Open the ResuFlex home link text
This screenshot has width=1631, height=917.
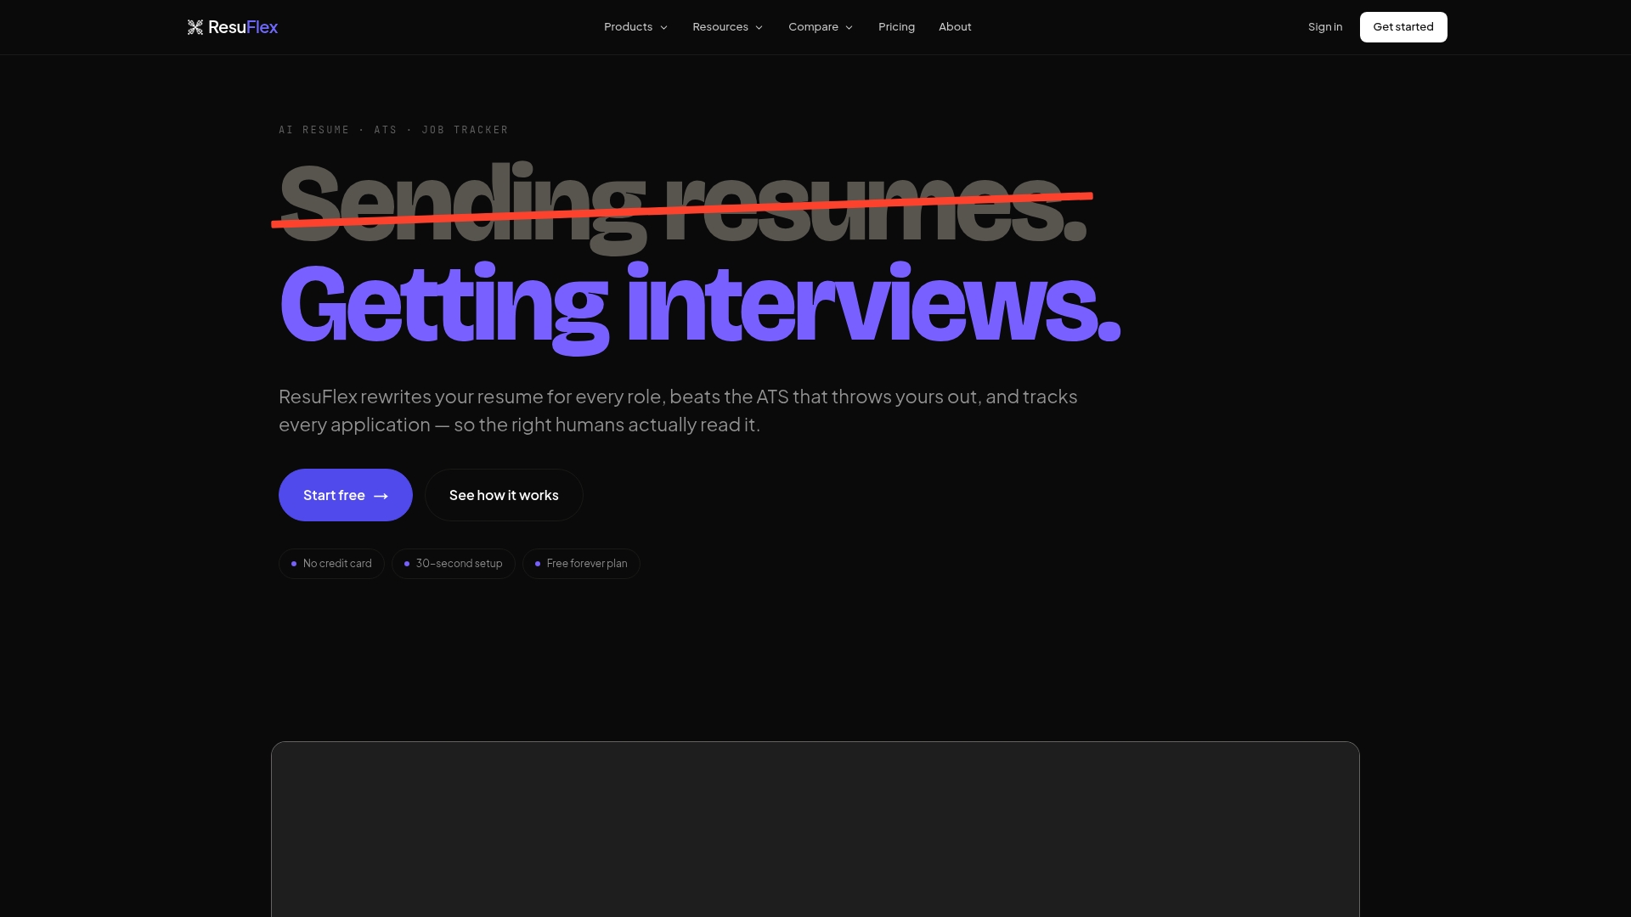243,27
